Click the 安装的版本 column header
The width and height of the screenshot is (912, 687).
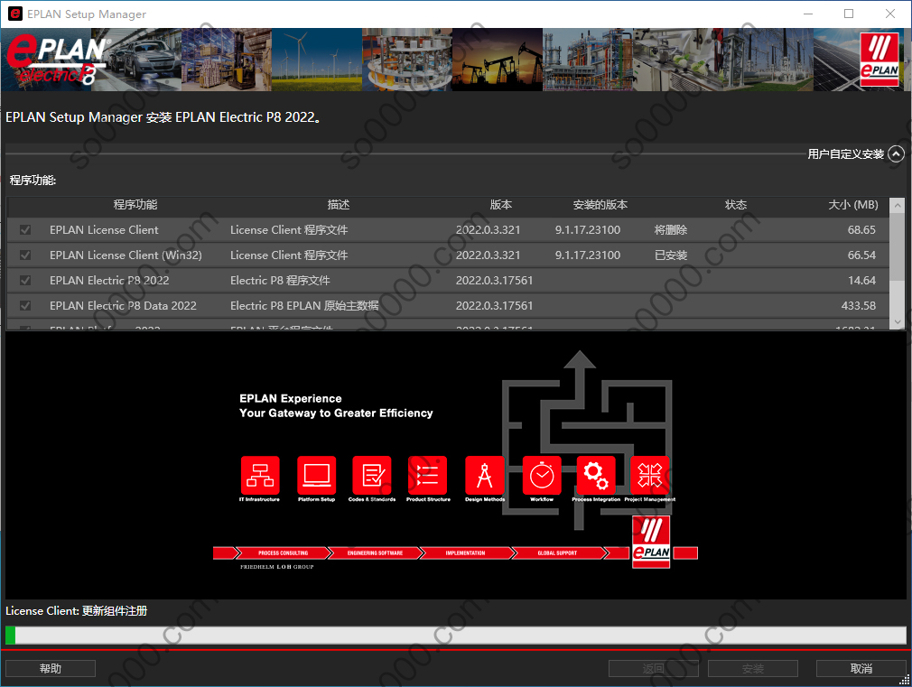tap(600, 205)
